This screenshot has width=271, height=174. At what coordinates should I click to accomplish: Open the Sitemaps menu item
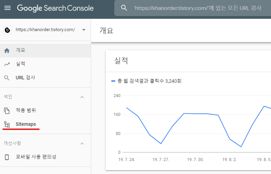coord(45,124)
